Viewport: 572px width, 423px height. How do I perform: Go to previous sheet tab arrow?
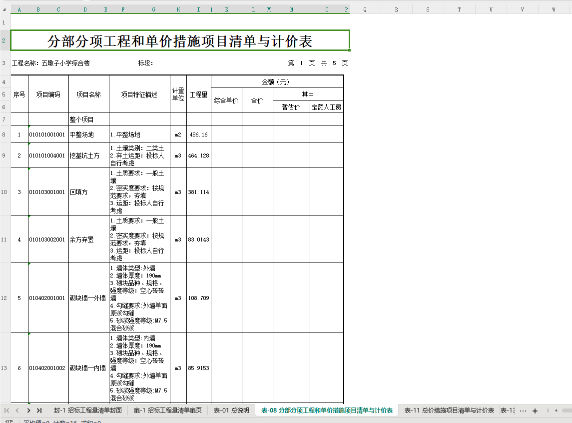[17, 410]
